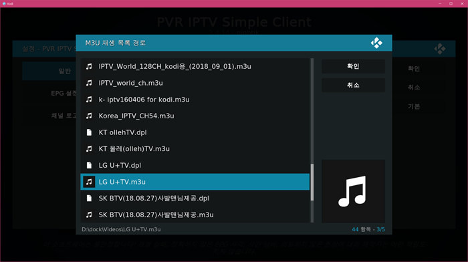Select file SK BTV(18.08.27)사발맨님제공.dpl
This screenshot has height=262, width=468.
click(195, 198)
